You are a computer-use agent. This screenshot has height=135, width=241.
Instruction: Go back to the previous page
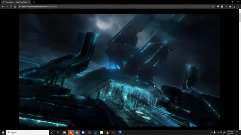point(3,7)
